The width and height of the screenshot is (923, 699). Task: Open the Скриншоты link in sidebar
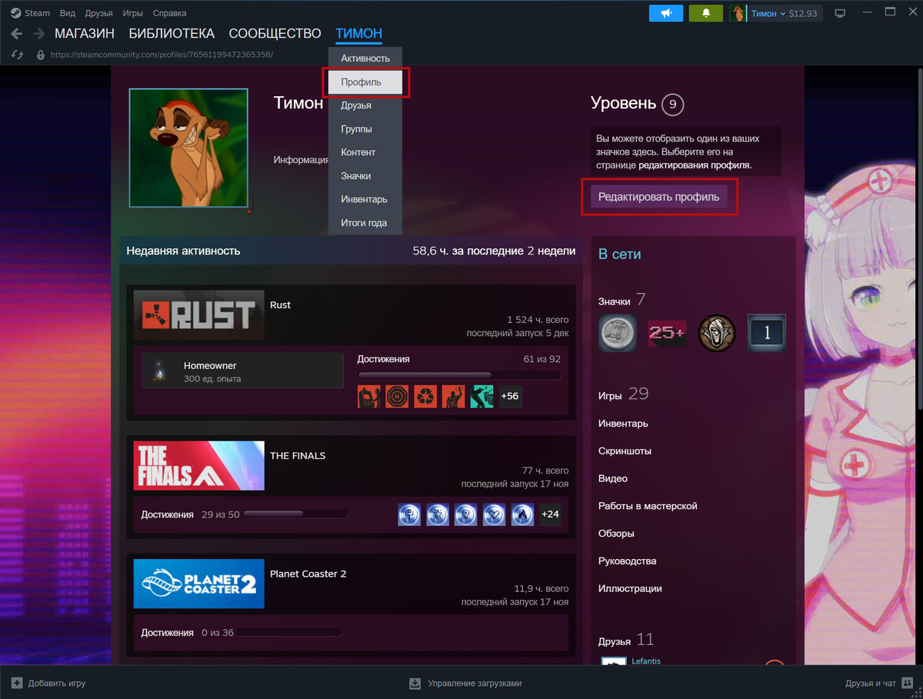[x=625, y=451]
